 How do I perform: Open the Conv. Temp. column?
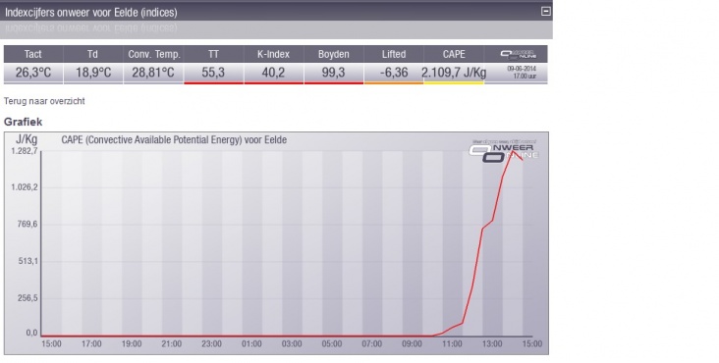(x=153, y=54)
